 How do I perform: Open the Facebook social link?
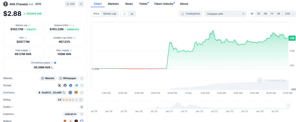pos(71,85)
